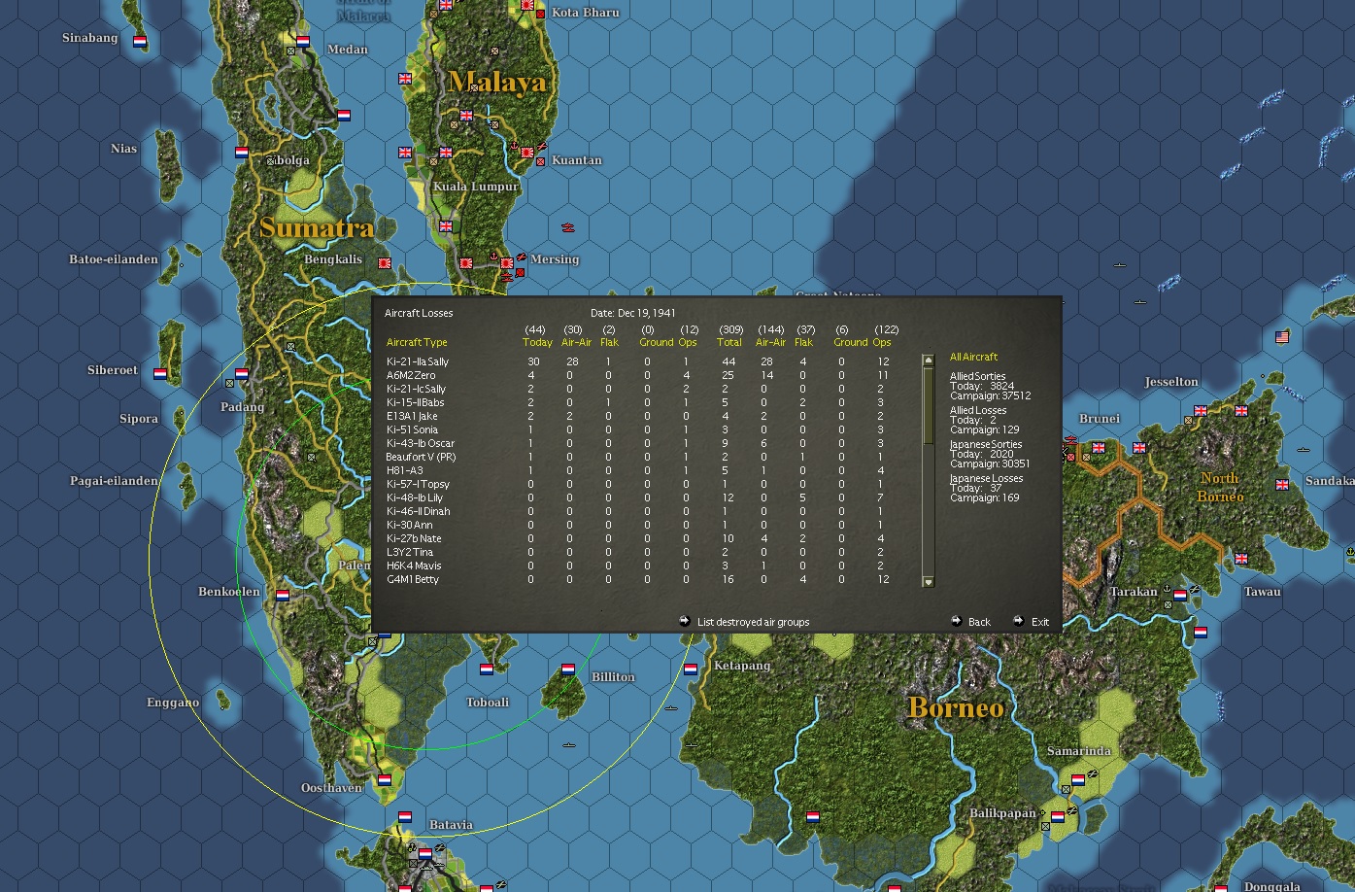Select the Dutch flag base at Balikpapan
1355x892 pixels.
point(1058,817)
